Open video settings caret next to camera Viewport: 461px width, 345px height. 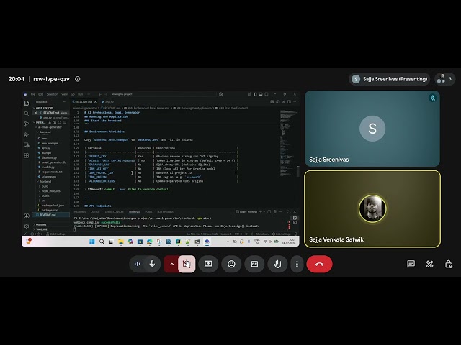pos(171,264)
